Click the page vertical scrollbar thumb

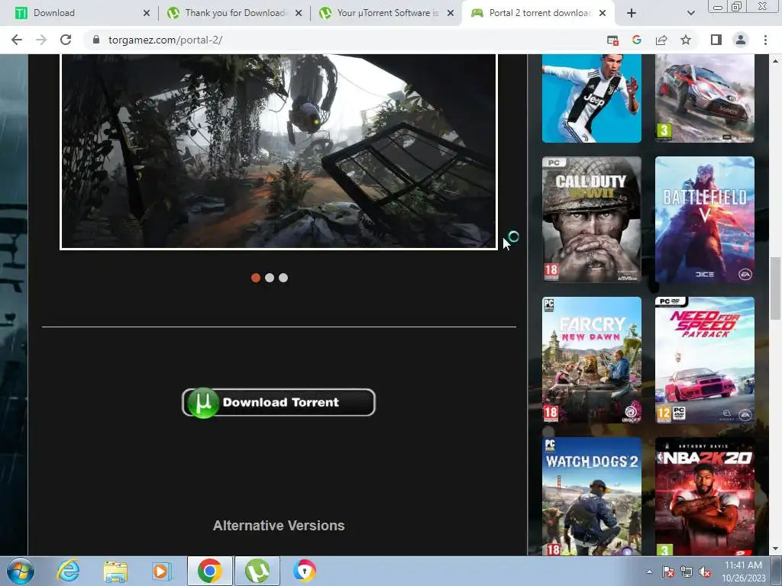[x=775, y=288]
